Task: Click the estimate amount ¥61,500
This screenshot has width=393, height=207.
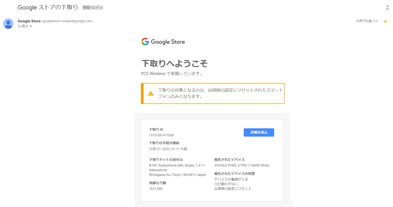Action: [156, 189]
